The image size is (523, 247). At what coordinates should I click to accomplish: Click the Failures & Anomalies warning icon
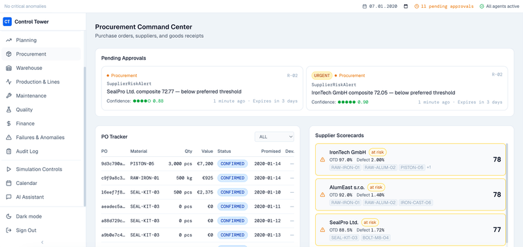[9, 137]
